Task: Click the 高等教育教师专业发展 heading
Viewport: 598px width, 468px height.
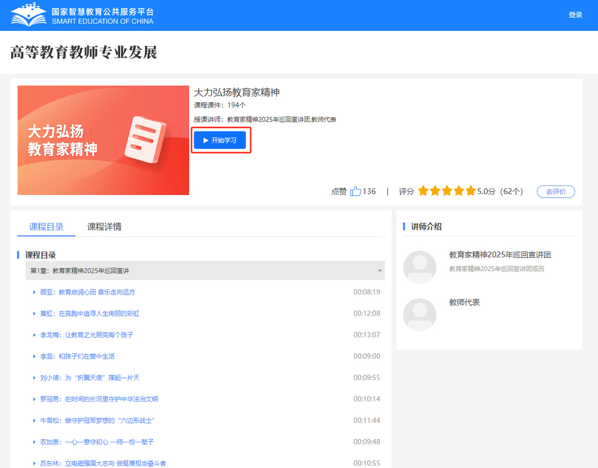Action: point(83,52)
